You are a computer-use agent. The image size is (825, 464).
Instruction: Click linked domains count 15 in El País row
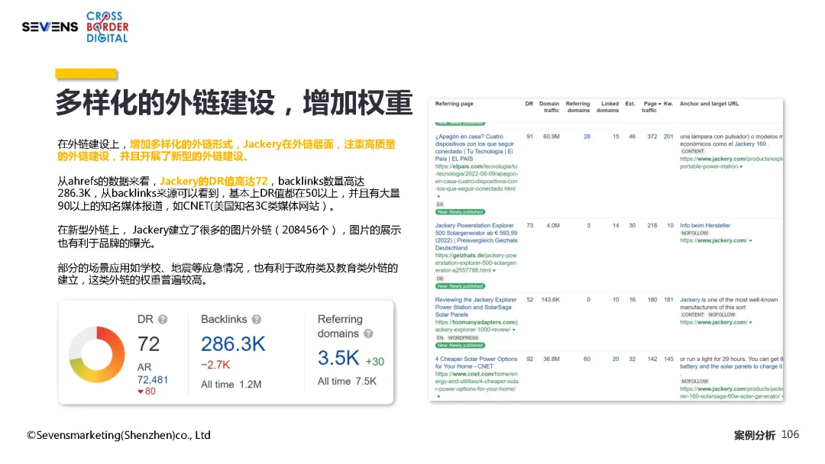point(616,137)
